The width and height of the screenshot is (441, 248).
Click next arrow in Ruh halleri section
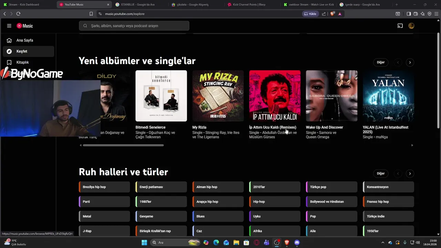click(410, 174)
